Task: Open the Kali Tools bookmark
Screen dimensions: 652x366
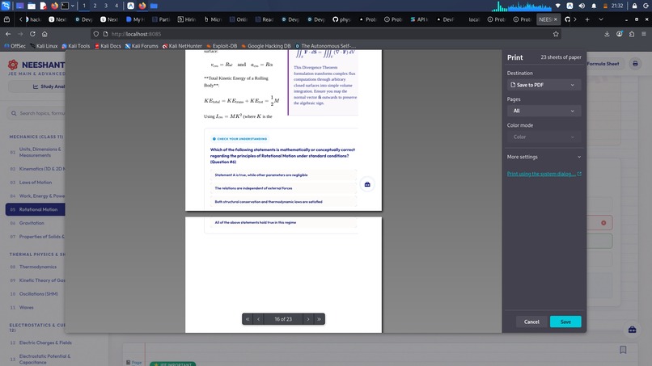Action: point(76,46)
